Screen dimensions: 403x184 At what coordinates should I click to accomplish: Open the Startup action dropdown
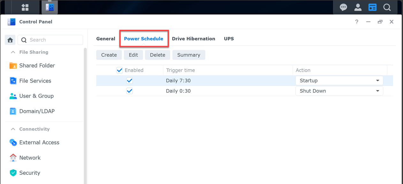[x=339, y=81]
